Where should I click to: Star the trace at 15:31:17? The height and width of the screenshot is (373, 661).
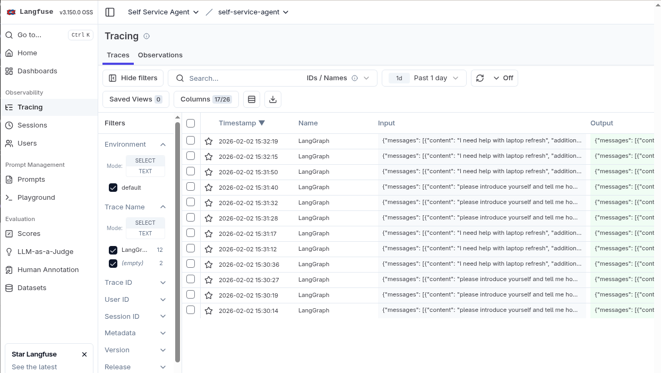pyautogui.click(x=209, y=234)
